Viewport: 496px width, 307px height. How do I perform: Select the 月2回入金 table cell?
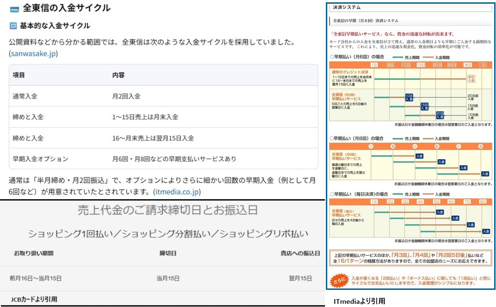pyautogui.click(x=126, y=96)
